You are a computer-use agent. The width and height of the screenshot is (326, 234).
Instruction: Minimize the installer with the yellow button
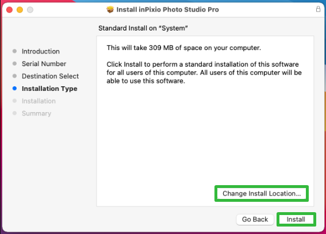[x=20, y=10]
